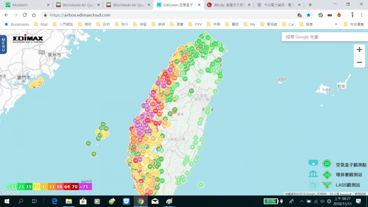Open the 政府 bookmarks folder

coord(103,24)
